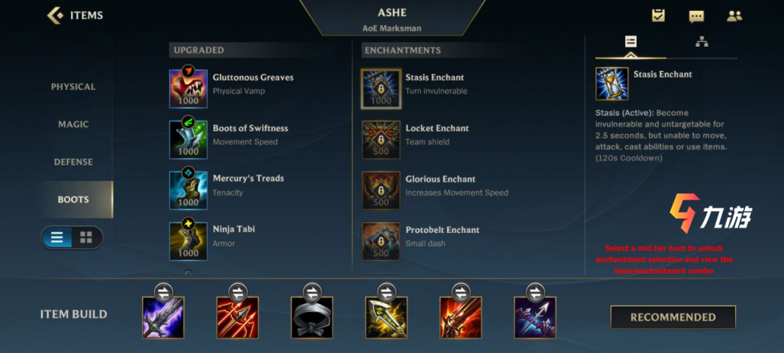Switch to grid view toggle

(x=86, y=238)
